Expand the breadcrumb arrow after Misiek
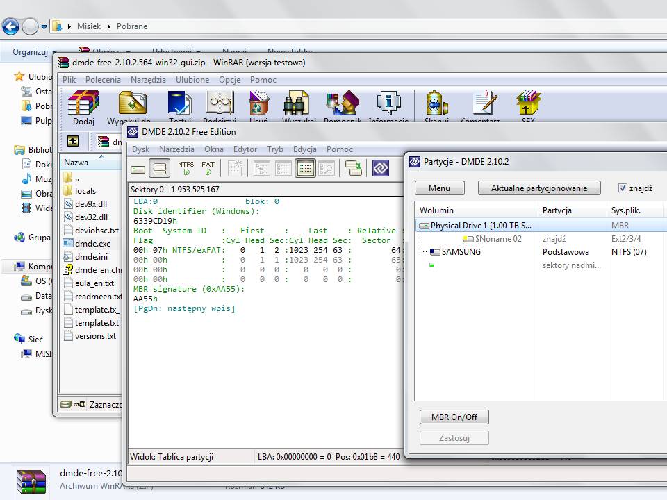The width and height of the screenshot is (667, 500). coord(108,26)
